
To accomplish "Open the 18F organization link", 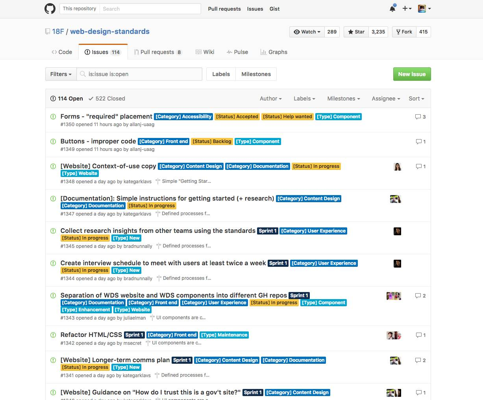I will click(58, 32).
